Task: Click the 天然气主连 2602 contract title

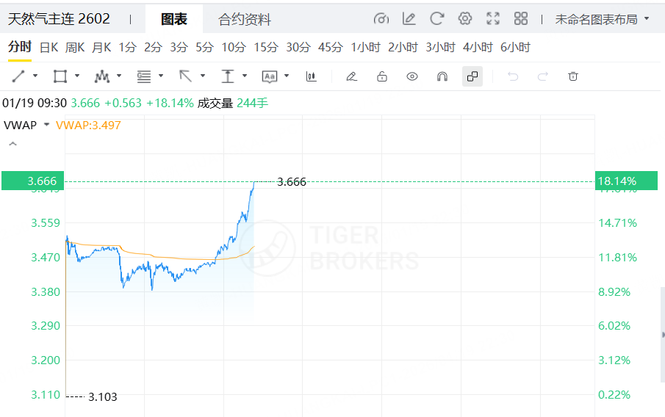Action: [59, 18]
